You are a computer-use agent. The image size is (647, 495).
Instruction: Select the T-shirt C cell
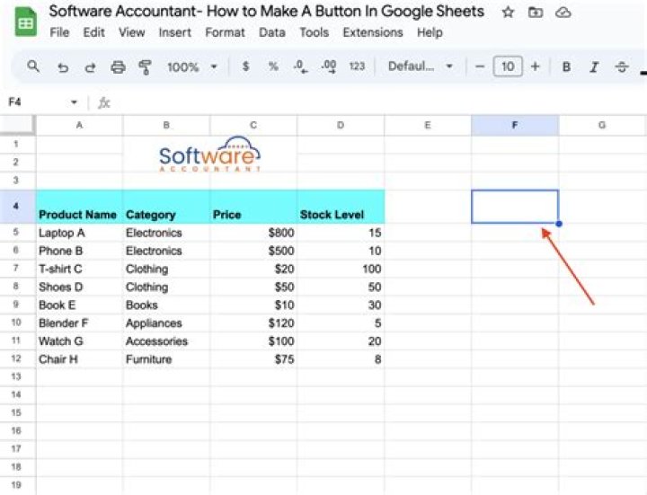[x=79, y=269]
